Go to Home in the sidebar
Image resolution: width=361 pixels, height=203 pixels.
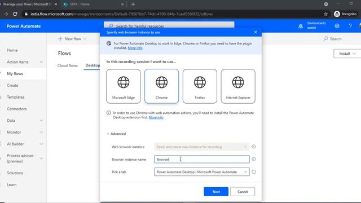click(x=12, y=50)
